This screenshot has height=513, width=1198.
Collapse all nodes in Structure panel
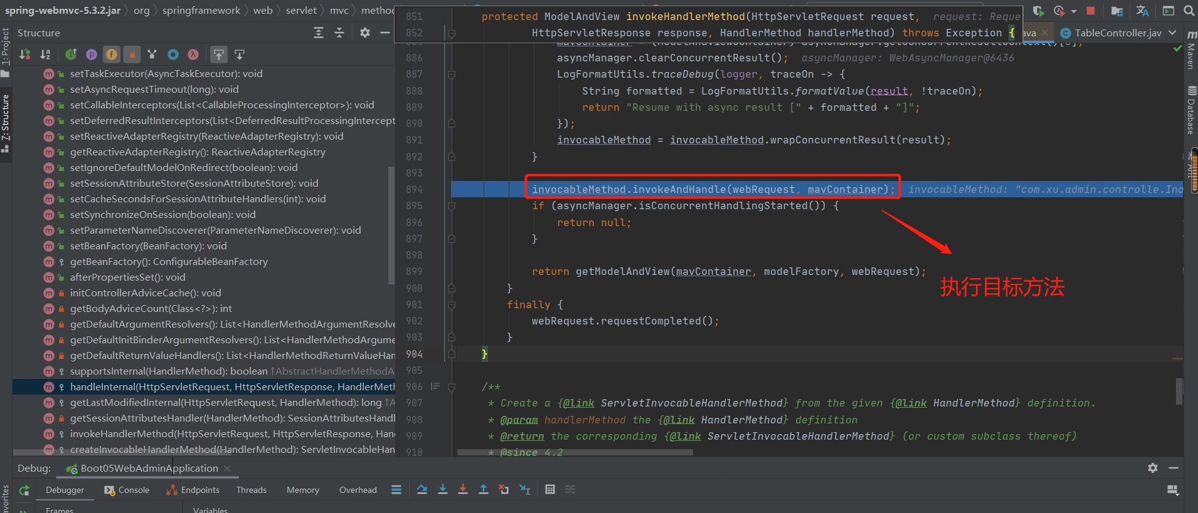(339, 33)
